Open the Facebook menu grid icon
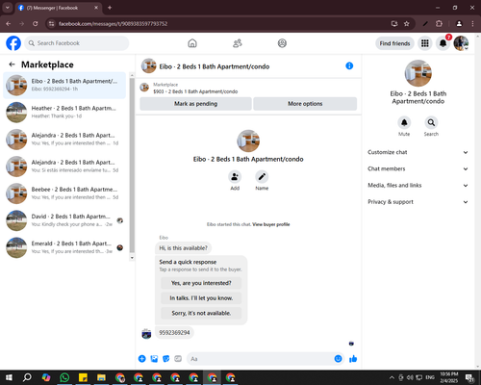The width and height of the screenshot is (481, 385). 425,43
